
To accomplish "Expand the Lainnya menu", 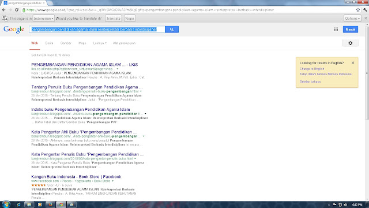I will click(100, 43).
